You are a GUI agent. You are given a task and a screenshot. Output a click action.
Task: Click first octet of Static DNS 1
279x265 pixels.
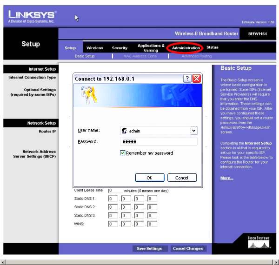[113, 199]
